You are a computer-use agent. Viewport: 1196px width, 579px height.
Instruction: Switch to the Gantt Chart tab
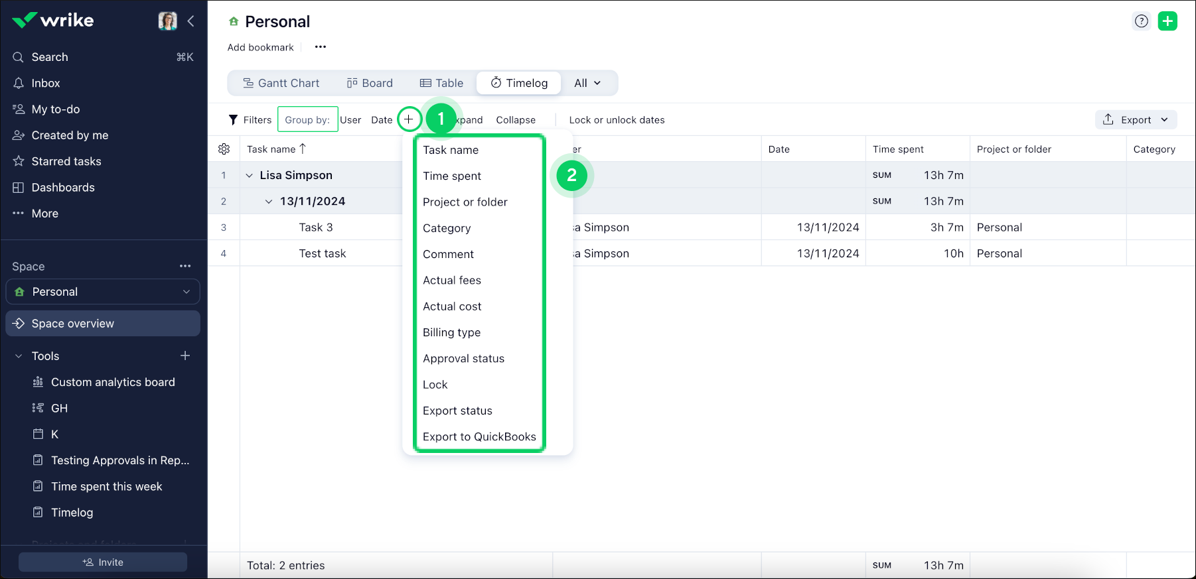coord(281,84)
